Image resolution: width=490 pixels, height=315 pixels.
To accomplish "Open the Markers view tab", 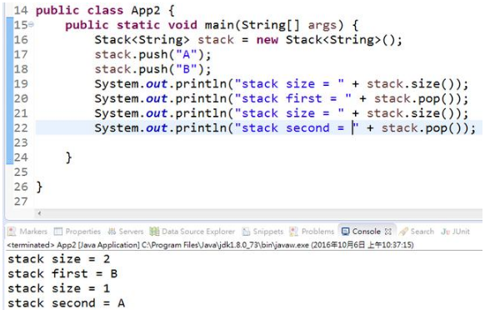I will point(27,232).
